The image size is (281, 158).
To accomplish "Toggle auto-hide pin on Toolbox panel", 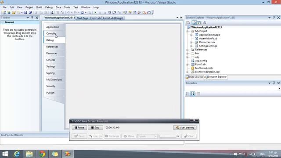I will [x=32, y=18].
